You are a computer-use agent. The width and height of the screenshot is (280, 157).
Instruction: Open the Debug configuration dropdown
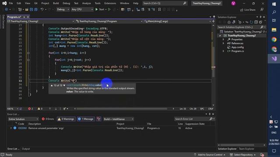[63, 10]
